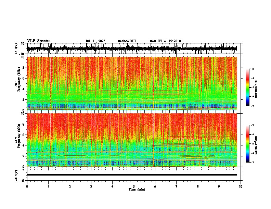The height and width of the screenshot is (209, 271).
Task: Click the time axis tick label "10"
Action: (x=241, y=186)
